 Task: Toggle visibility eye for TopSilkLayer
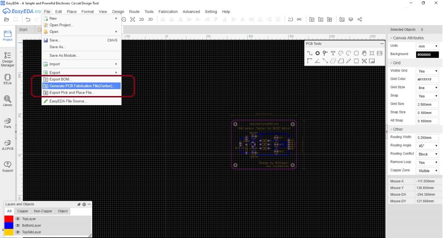(x=18, y=232)
